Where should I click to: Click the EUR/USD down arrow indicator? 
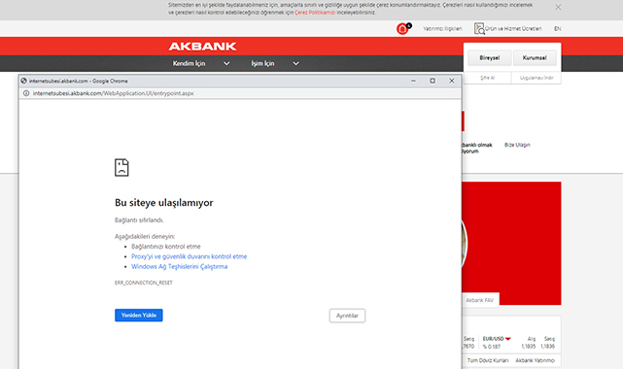pos(507,339)
